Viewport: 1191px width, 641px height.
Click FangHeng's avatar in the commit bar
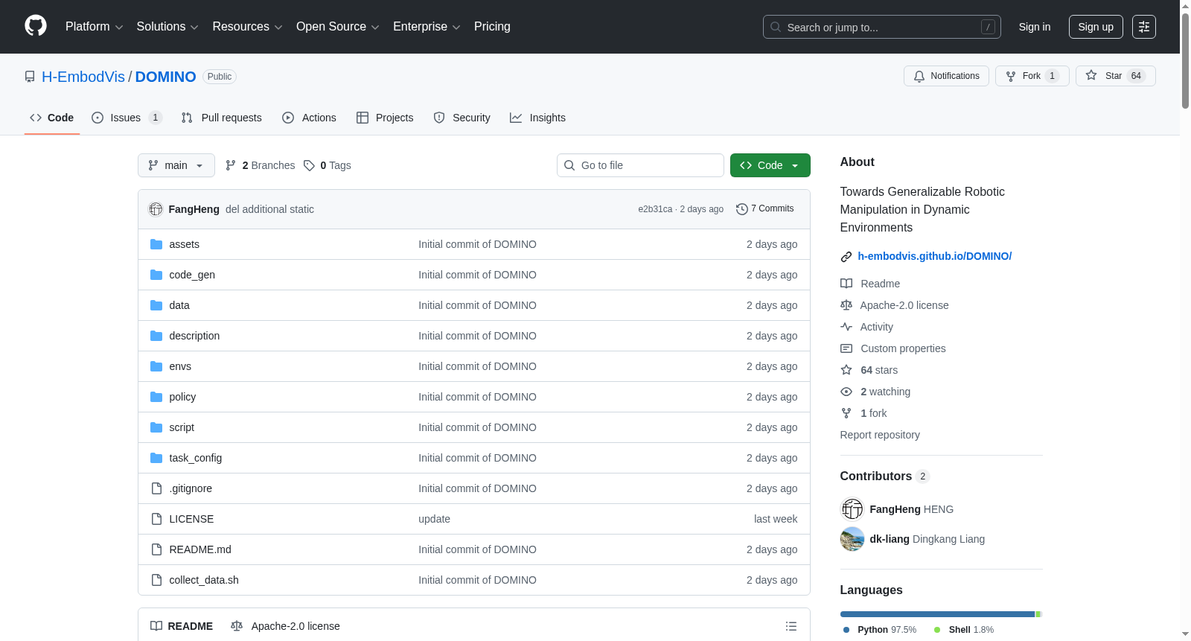(156, 209)
